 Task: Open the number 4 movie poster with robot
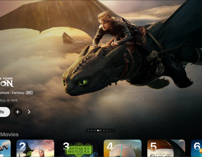tap(123, 148)
